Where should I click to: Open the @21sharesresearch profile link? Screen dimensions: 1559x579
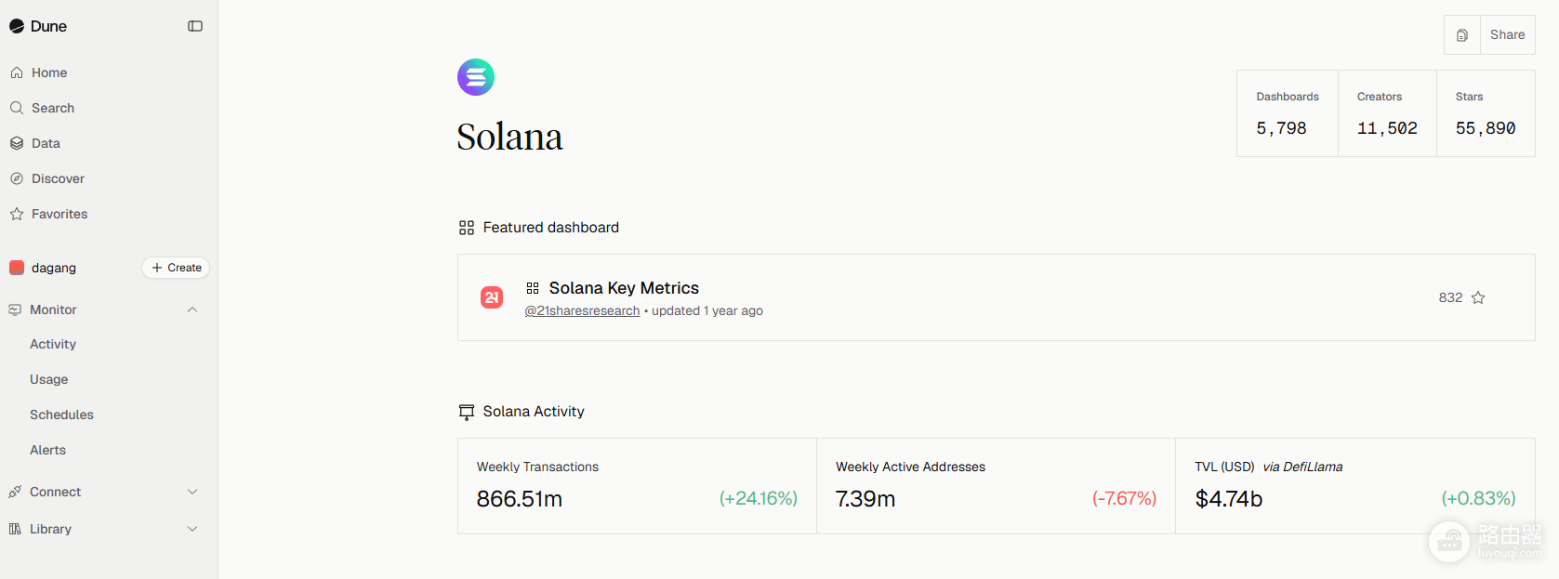pos(582,310)
